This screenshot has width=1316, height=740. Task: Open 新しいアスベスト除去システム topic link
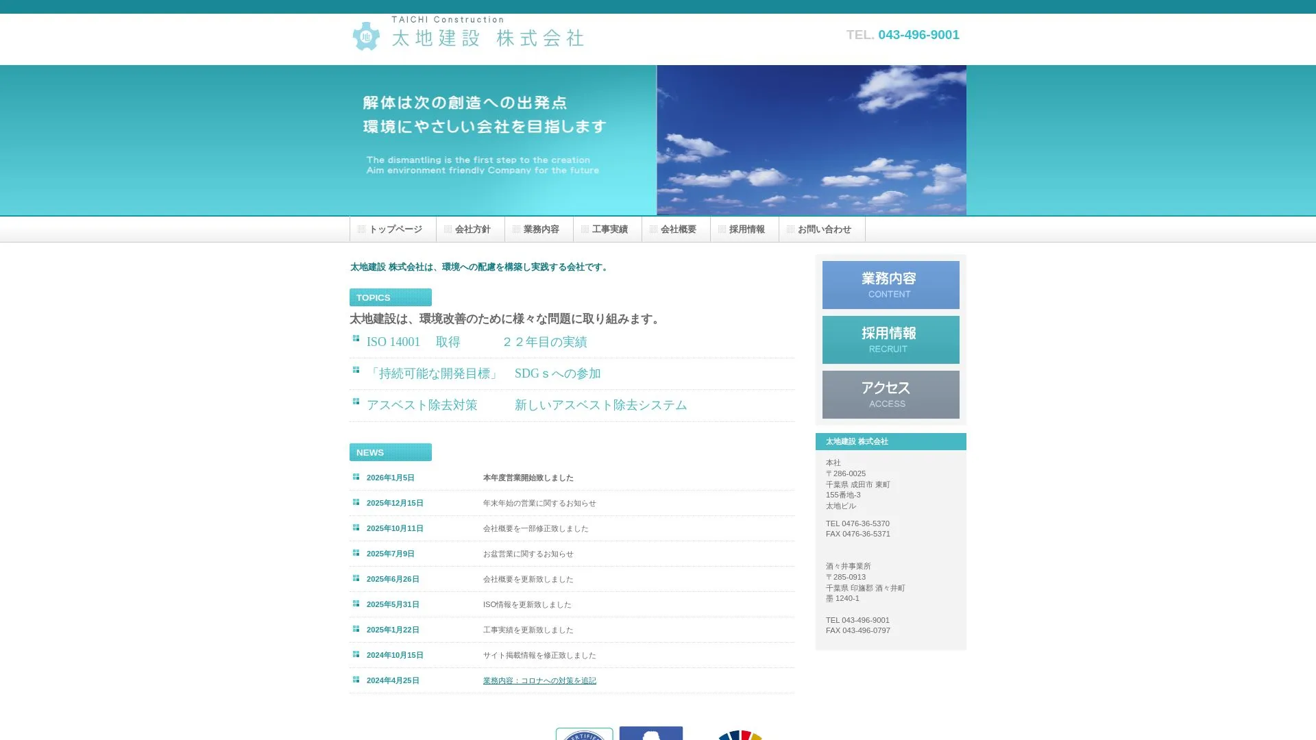point(600,405)
